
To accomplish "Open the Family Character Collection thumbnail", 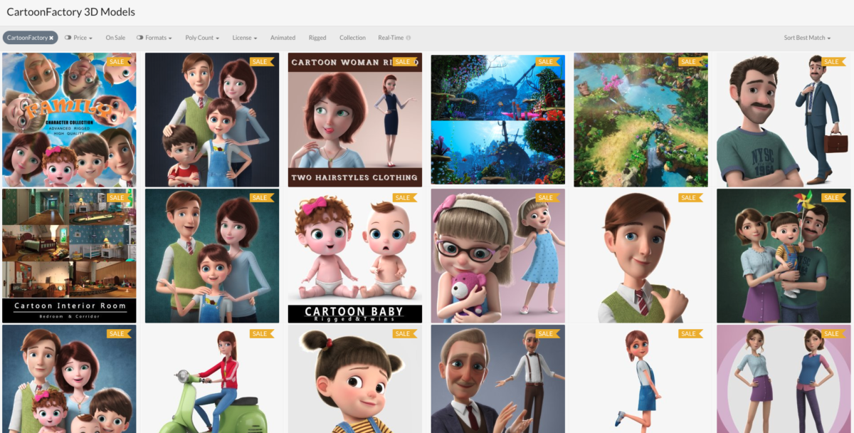I will coord(69,120).
